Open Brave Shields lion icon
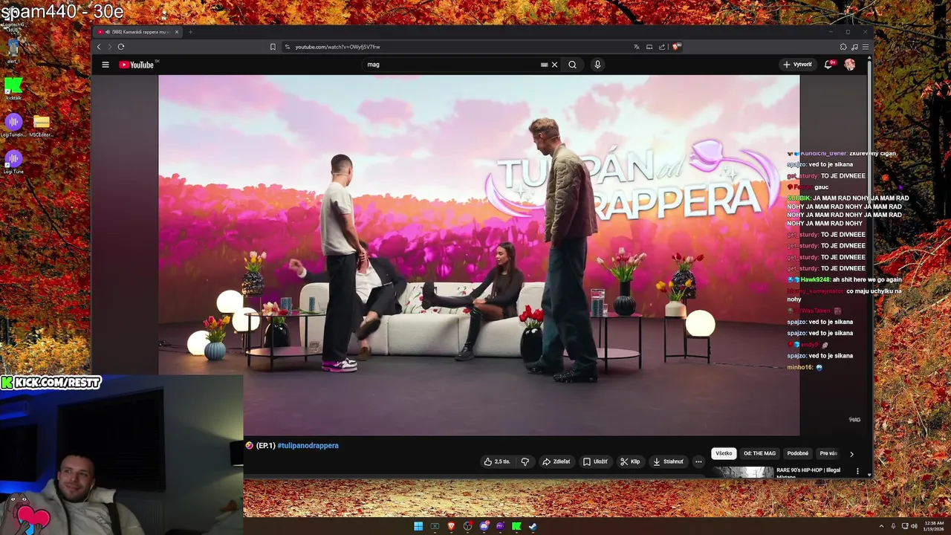This screenshot has height=535, width=951. [676, 47]
